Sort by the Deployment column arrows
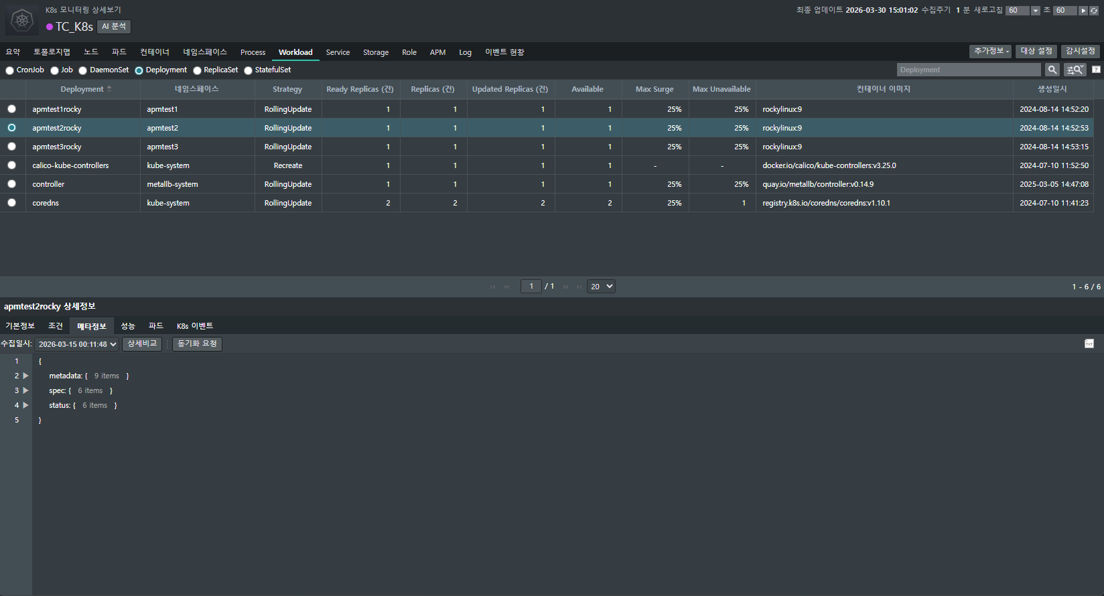1104x596 pixels. (109, 89)
